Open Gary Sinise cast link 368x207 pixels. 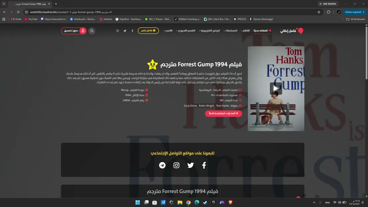(x=190, y=106)
